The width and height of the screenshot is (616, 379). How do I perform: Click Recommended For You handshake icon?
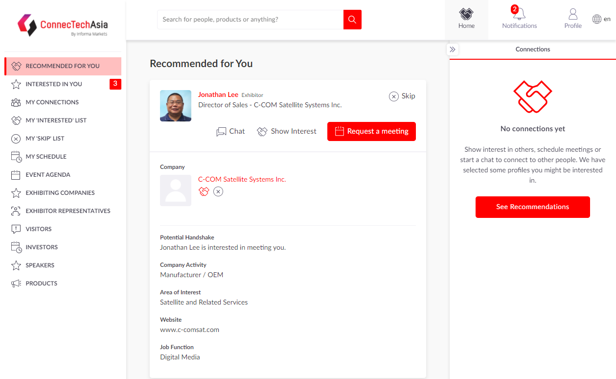[16, 66]
